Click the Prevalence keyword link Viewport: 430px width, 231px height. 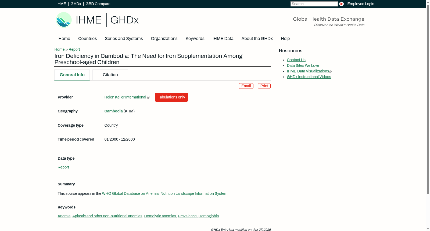point(187,216)
